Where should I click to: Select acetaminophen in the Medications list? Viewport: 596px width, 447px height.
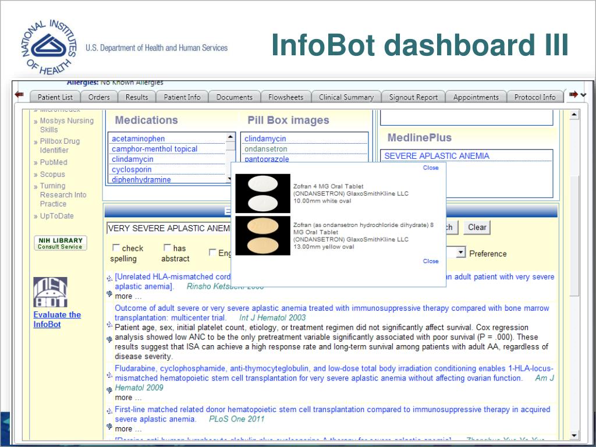coord(139,139)
